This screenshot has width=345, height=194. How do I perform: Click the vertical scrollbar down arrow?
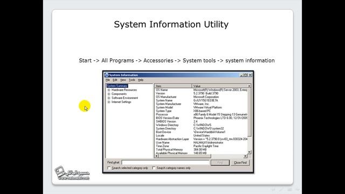coord(249,152)
